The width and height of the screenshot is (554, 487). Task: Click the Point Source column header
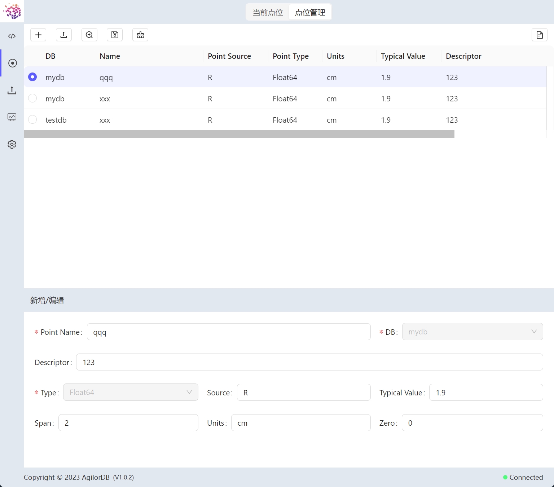(229, 56)
